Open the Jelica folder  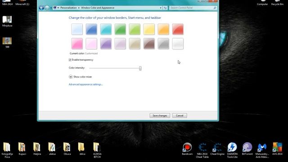(x=82, y=149)
